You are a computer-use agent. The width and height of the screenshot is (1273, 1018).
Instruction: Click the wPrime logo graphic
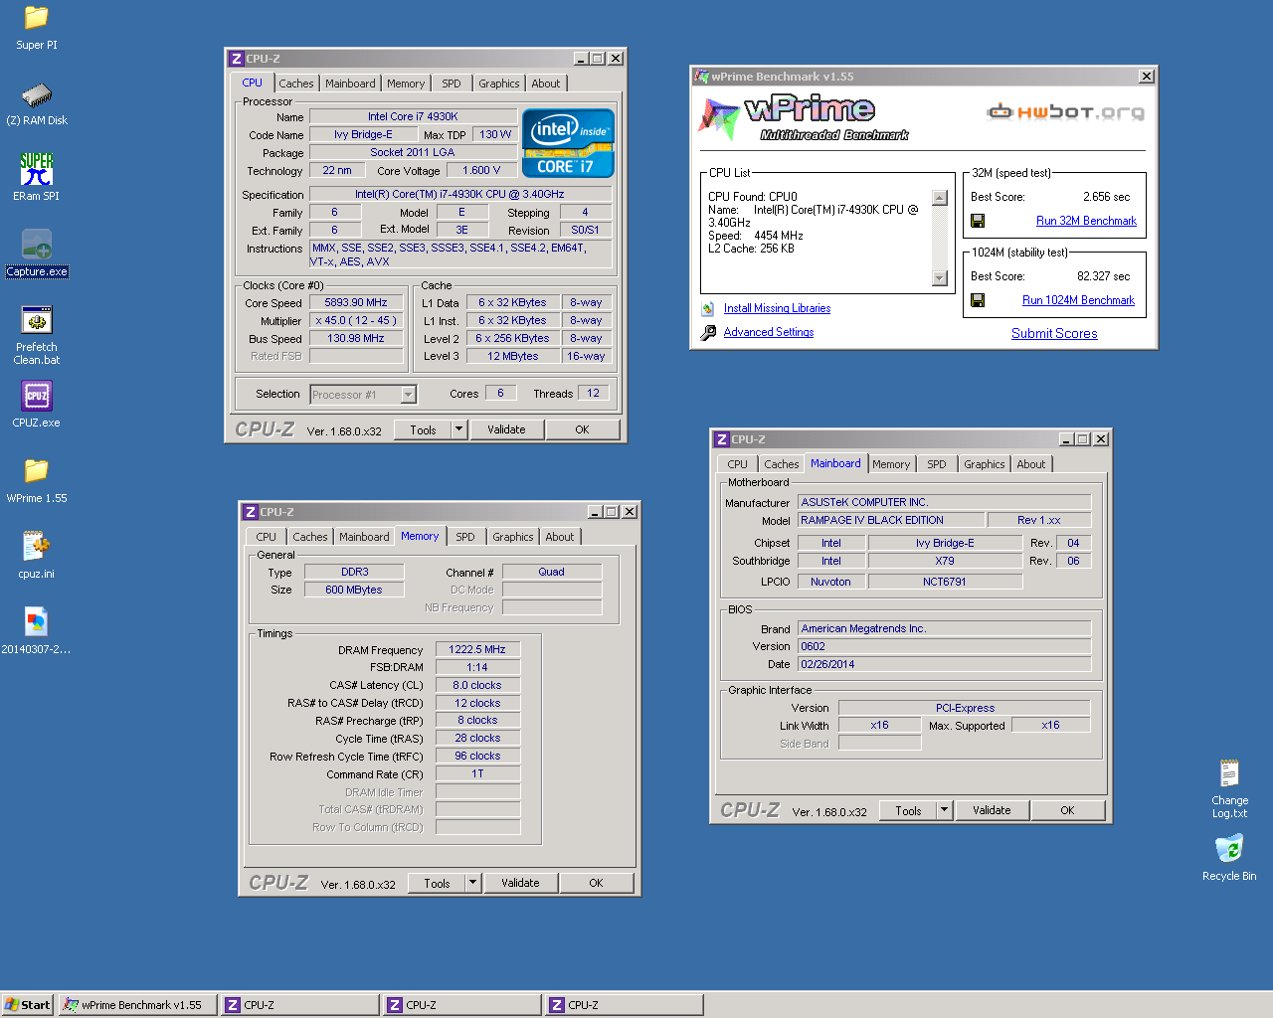point(804,117)
